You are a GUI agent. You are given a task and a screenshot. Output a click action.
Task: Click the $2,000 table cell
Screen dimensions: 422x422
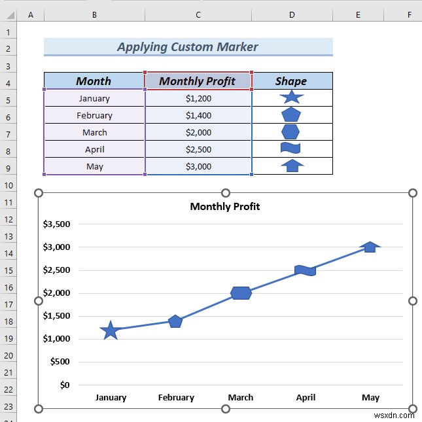coord(198,132)
